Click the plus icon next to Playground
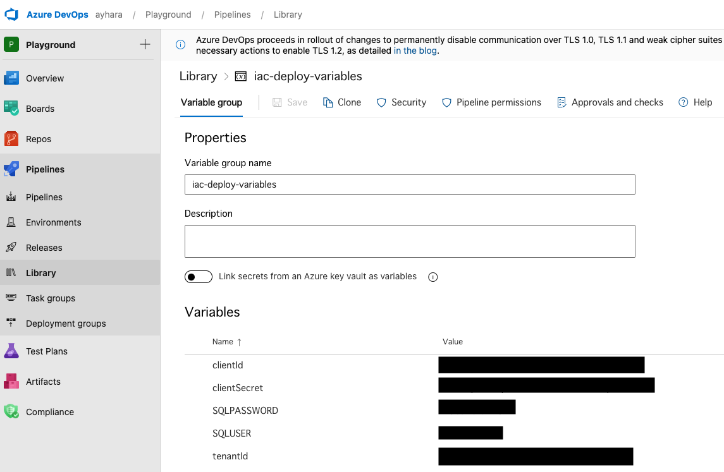 pyautogui.click(x=145, y=44)
